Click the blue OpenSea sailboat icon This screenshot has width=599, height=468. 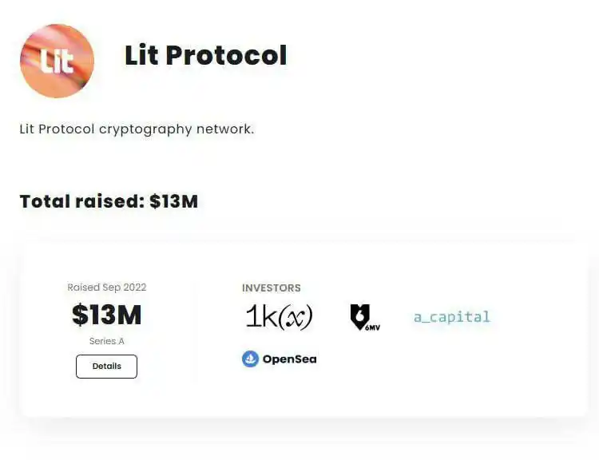[x=251, y=359]
